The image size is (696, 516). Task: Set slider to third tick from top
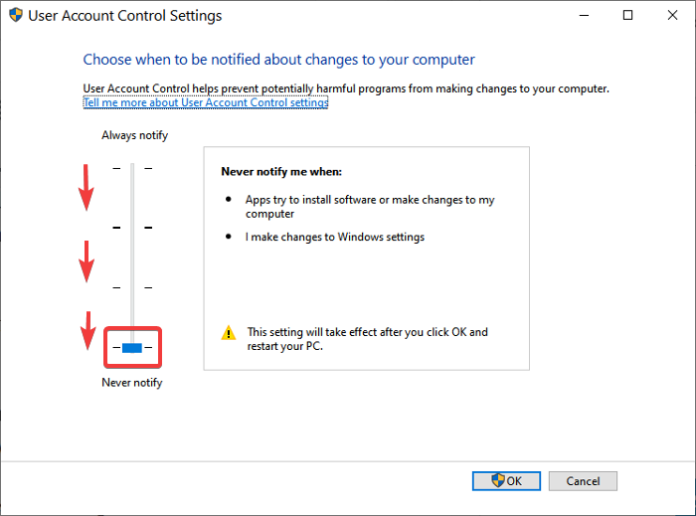coord(132,287)
